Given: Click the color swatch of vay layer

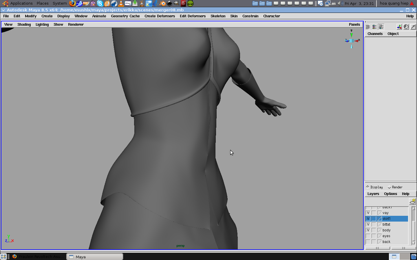Looking at the screenshot, I should (380, 213).
